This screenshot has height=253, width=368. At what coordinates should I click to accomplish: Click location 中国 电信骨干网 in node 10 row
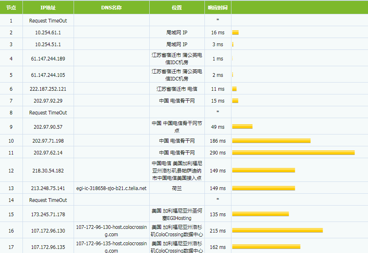click(x=177, y=141)
